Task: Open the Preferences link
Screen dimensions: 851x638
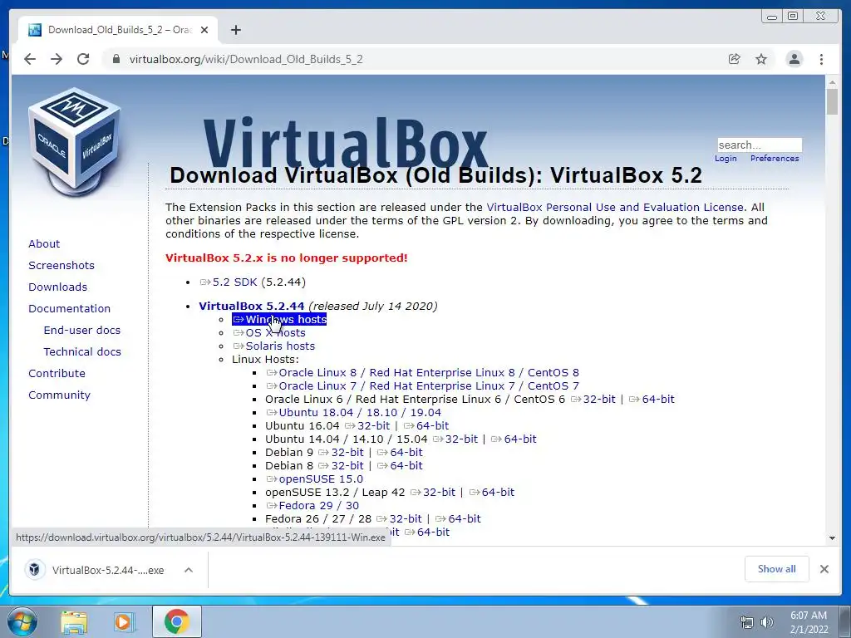Action: [775, 159]
